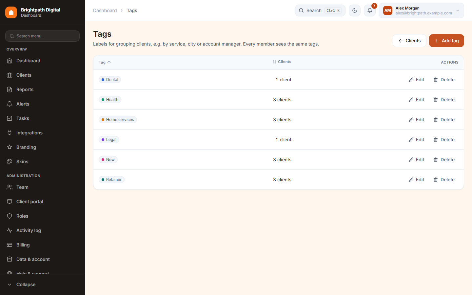Delete the Home services tag

[x=444, y=120]
